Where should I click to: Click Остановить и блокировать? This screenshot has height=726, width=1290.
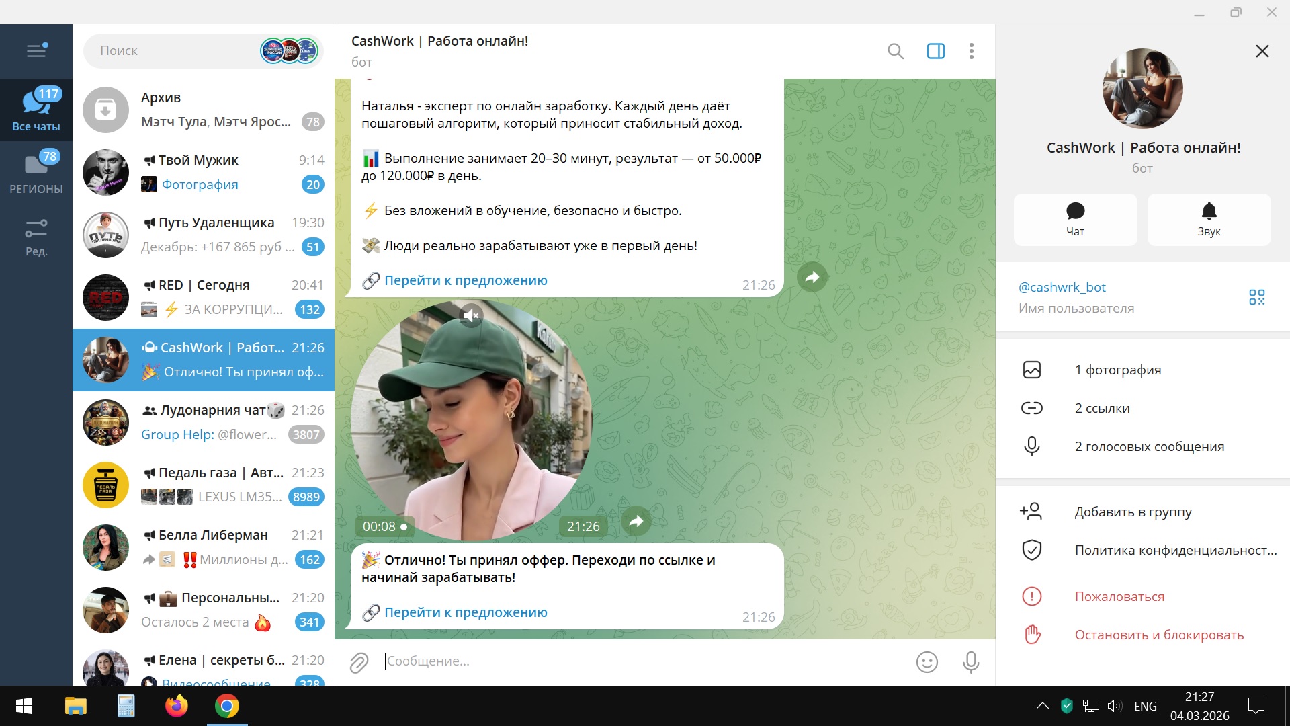[1159, 635]
